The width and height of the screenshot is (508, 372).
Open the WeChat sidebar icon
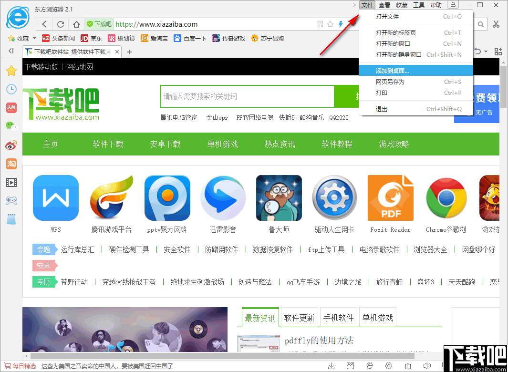(x=11, y=126)
